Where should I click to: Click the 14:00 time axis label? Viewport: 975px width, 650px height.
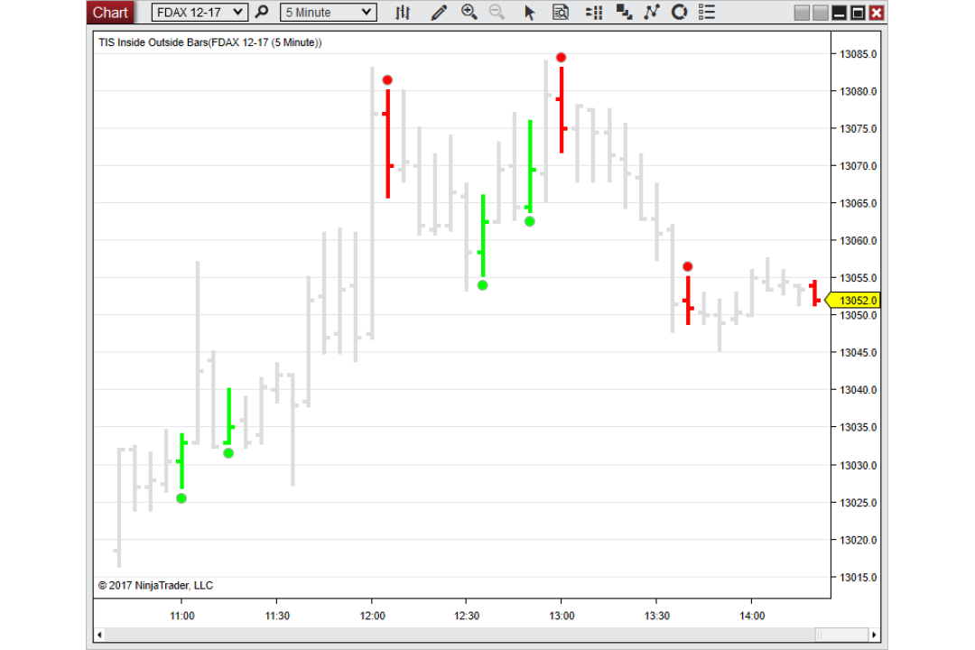pos(752,616)
